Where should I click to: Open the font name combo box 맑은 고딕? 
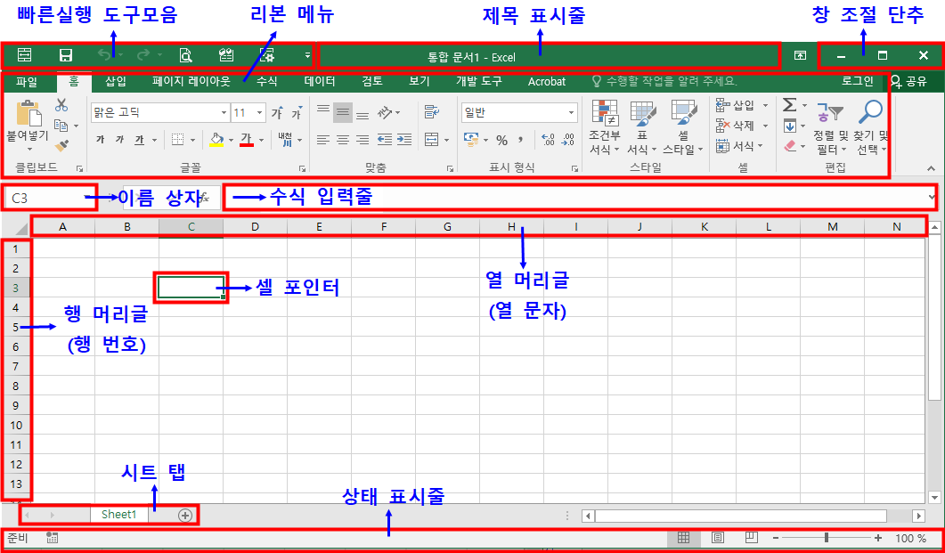(x=159, y=112)
